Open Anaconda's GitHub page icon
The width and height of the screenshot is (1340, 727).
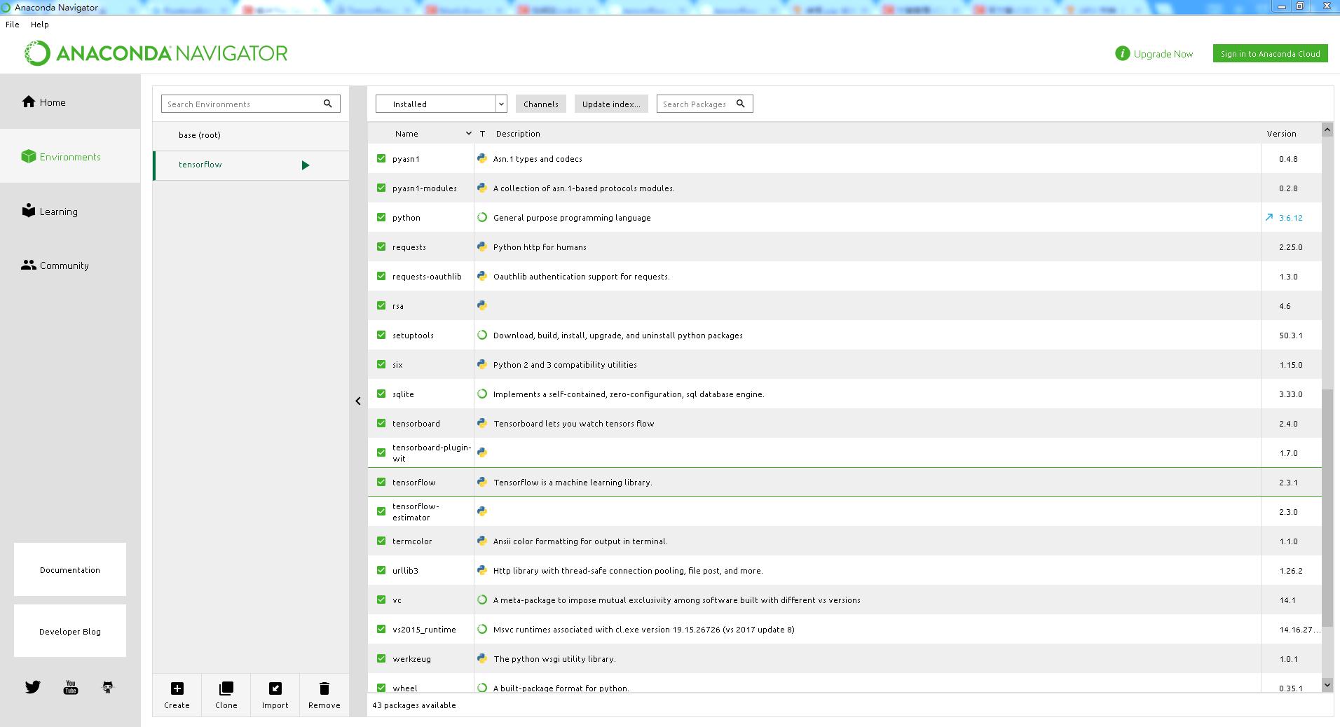pos(108,687)
